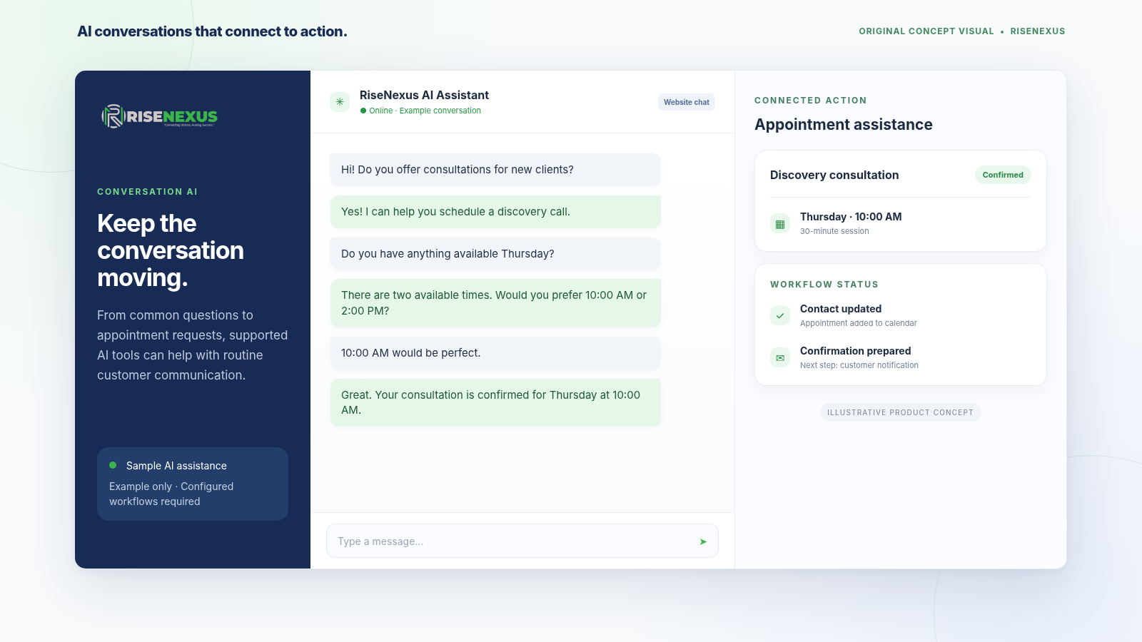The width and height of the screenshot is (1142, 642).
Task: Select the message asking about Thursday availability
Action: [495, 254]
